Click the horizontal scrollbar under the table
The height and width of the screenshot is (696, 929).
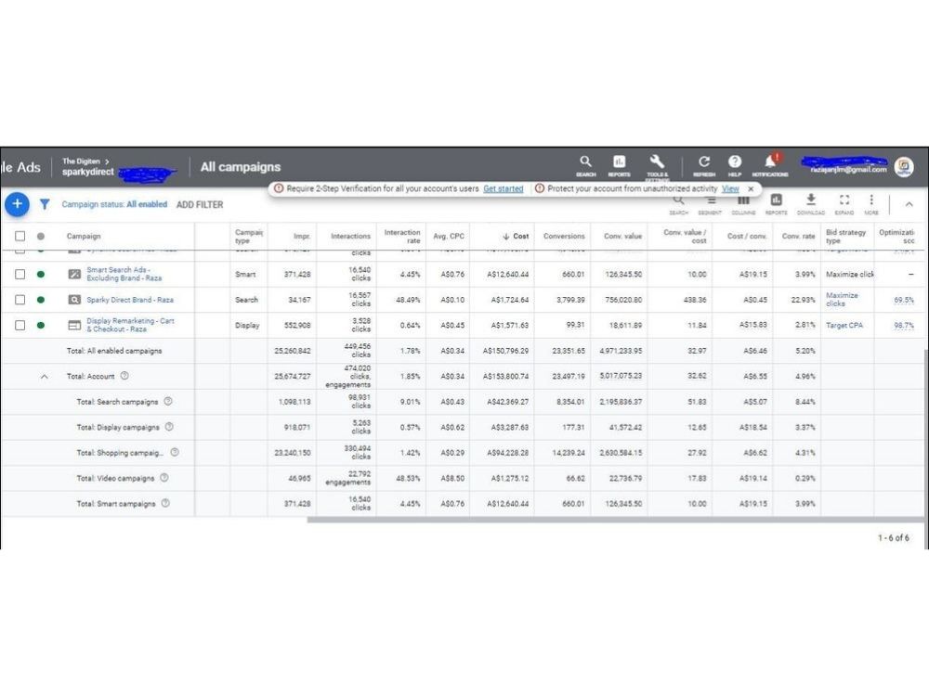[615, 521]
